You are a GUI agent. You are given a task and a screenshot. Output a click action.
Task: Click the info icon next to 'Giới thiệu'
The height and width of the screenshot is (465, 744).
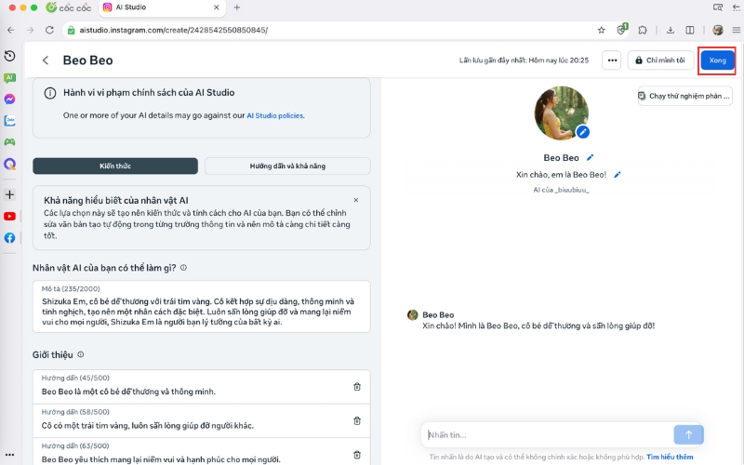pos(81,354)
